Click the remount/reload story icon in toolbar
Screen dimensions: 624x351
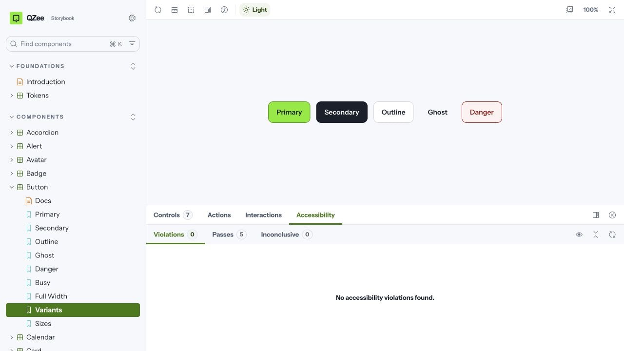[158, 10]
